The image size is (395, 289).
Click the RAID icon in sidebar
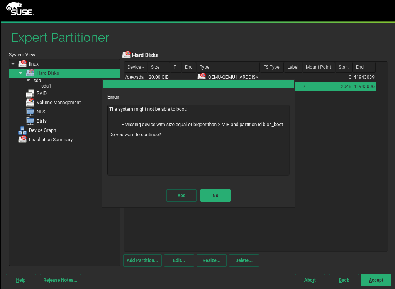coord(30,93)
